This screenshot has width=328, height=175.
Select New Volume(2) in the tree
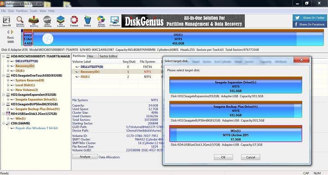27,90
